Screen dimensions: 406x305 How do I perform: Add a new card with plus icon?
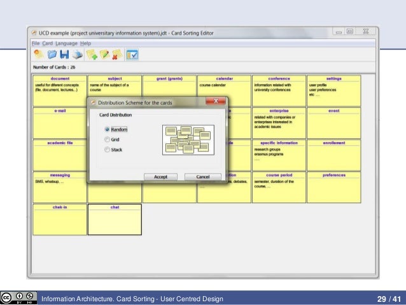coord(92,55)
